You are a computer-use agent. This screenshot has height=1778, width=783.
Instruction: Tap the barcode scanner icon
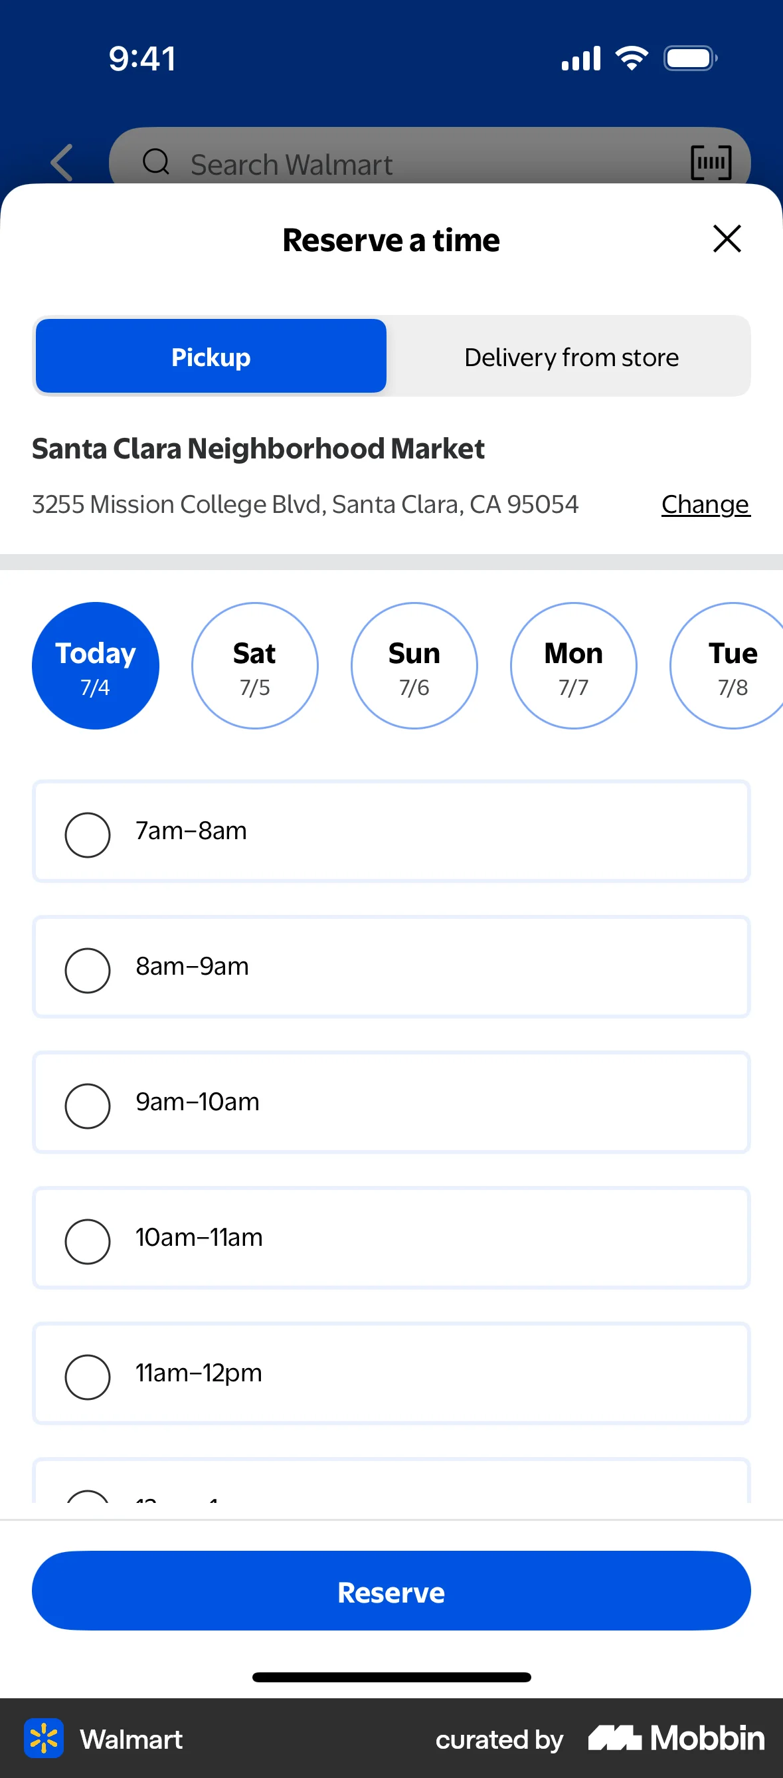[711, 163]
